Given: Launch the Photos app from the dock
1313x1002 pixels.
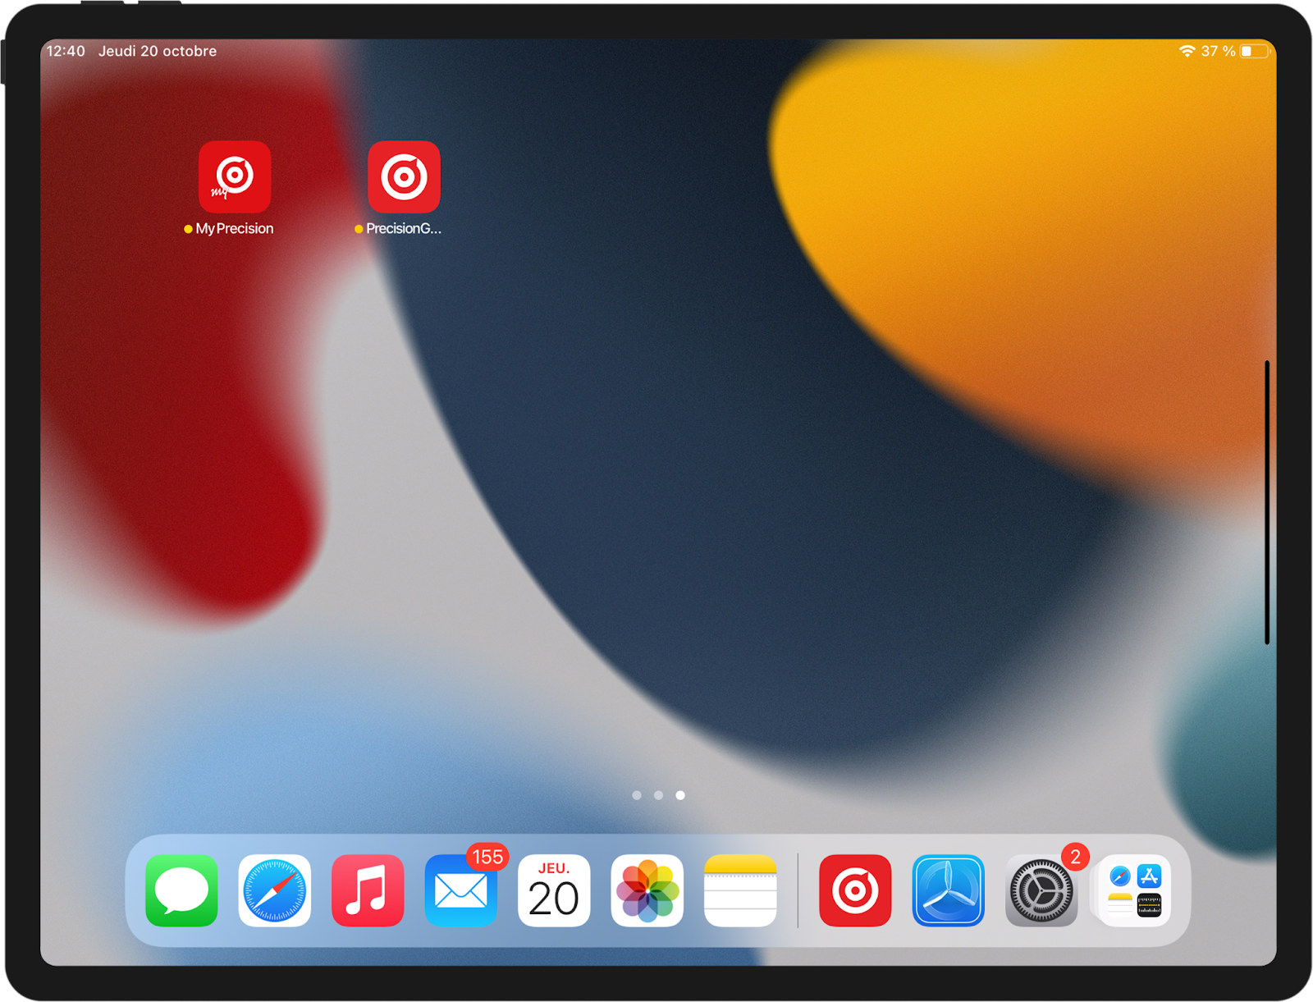Looking at the screenshot, I should [647, 890].
